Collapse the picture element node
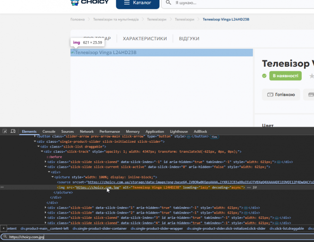This screenshot has width=314, height=242. coord(52,177)
